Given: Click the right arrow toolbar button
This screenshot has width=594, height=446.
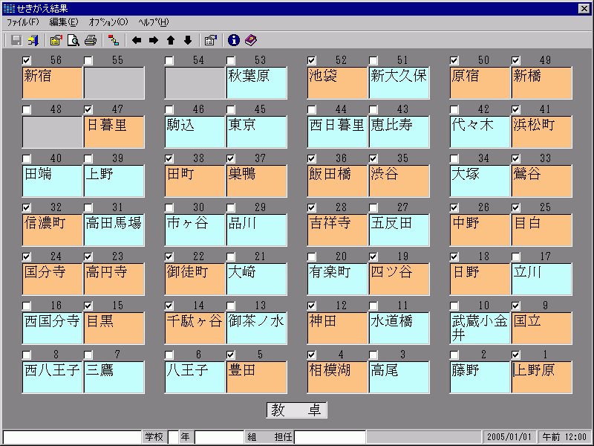Looking at the screenshot, I should [x=154, y=40].
